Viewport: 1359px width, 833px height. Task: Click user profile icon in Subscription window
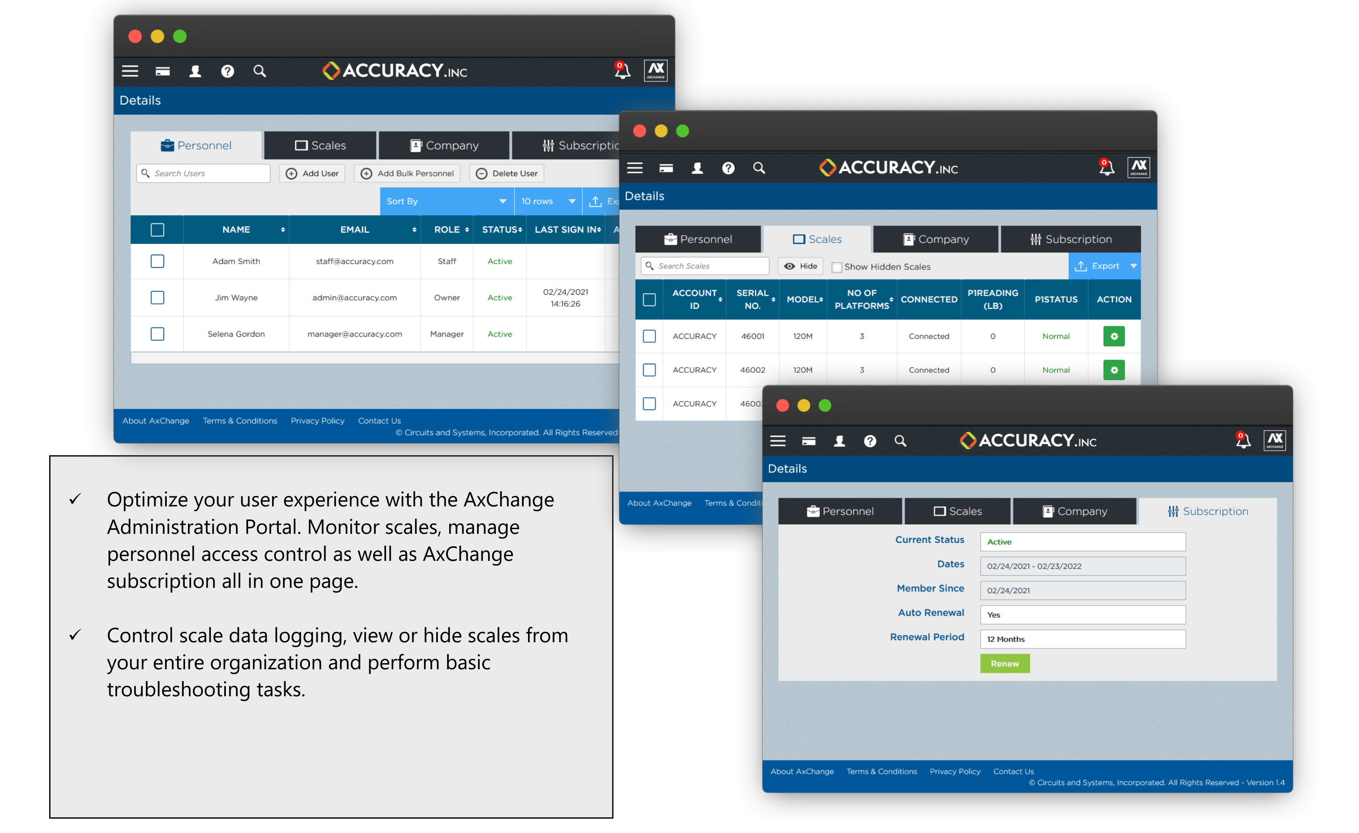click(x=839, y=441)
